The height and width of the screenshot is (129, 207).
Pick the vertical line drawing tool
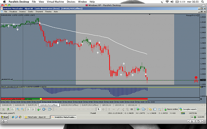[x=109, y=109]
